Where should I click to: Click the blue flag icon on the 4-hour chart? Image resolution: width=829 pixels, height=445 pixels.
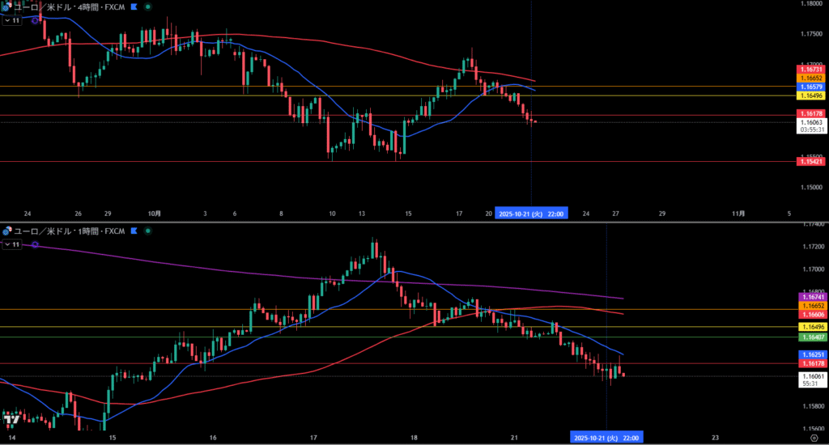(x=133, y=6)
